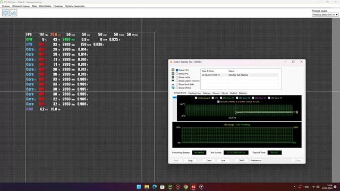Click the Test Started value field
This screenshot has height=191, width=340.
pyautogui.click(x=236, y=153)
